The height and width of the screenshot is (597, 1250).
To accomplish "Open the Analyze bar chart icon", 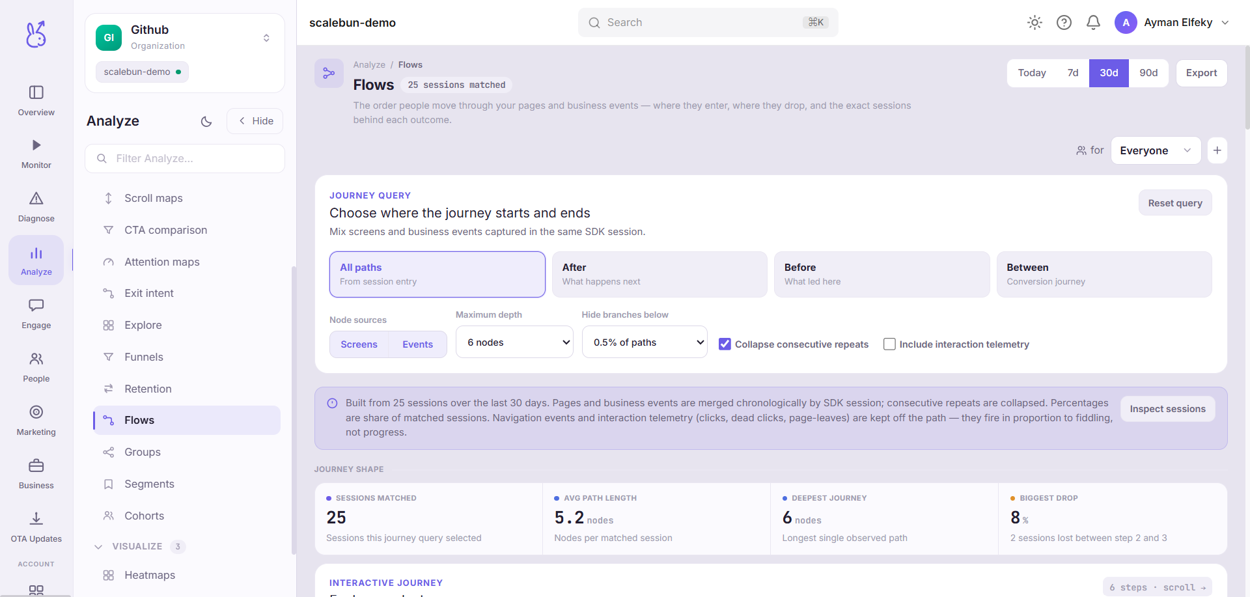I will pos(36,253).
